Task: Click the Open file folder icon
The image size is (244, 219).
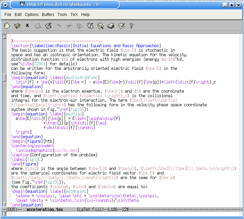Action: tap(17, 25)
